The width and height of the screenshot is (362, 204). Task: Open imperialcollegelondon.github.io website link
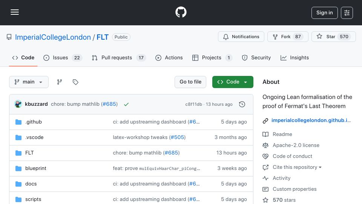(x=311, y=120)
